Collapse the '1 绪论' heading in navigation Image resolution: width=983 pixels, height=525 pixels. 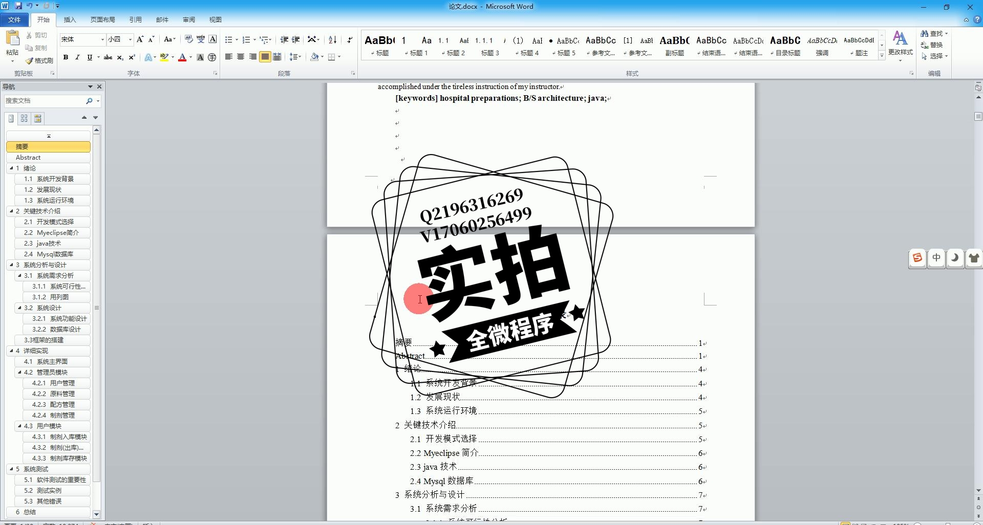(x=11, y=168)
